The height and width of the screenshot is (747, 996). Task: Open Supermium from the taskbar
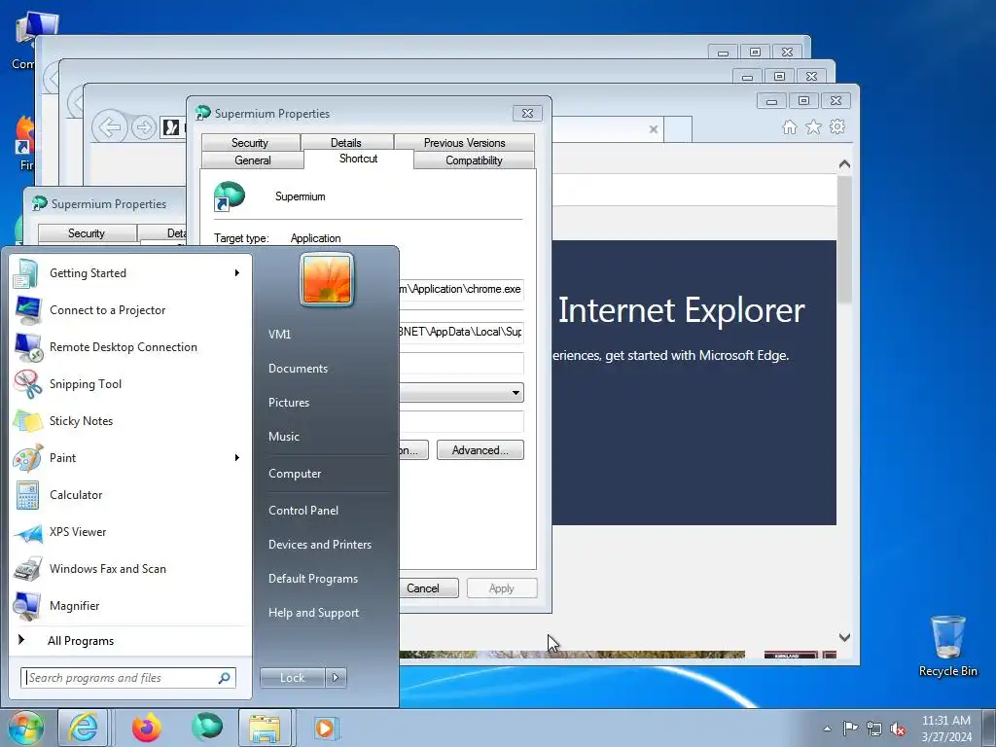pos(207,728)
